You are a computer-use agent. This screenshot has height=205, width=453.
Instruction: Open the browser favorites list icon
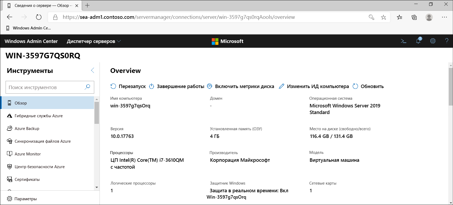point(399,17)
